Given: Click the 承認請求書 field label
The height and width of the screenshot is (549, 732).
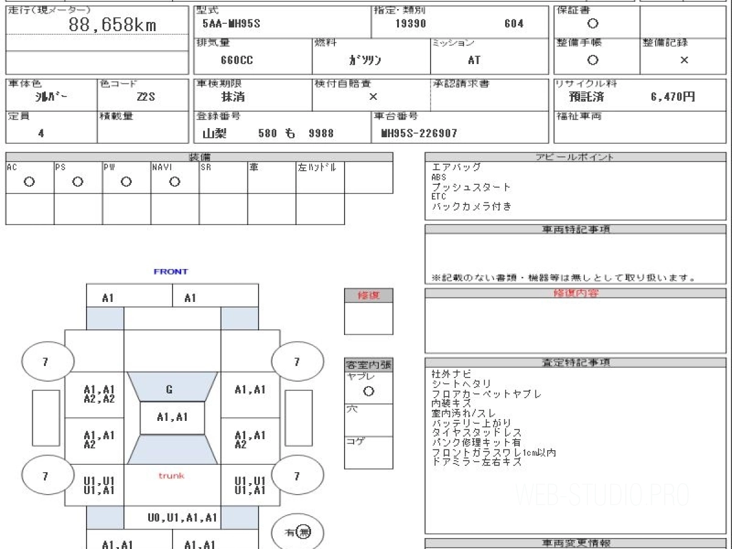Looking at the screenshot, I should [x=461, y=84].
